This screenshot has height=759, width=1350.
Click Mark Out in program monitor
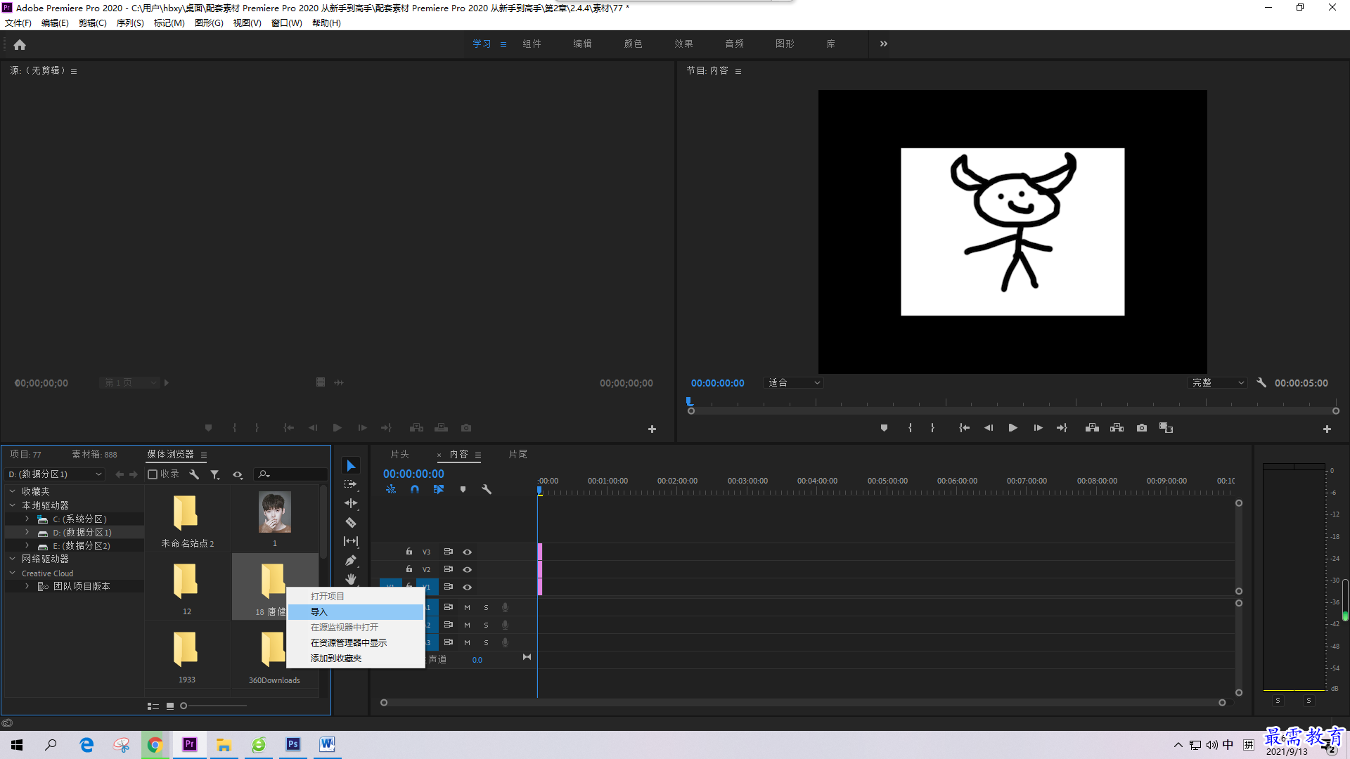click(933, 428)
